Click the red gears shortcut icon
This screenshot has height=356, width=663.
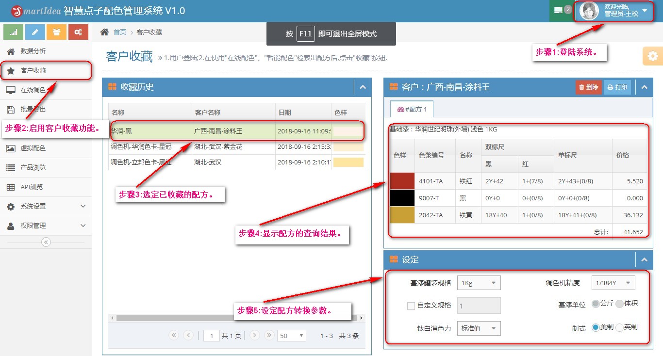pos(78,32)
